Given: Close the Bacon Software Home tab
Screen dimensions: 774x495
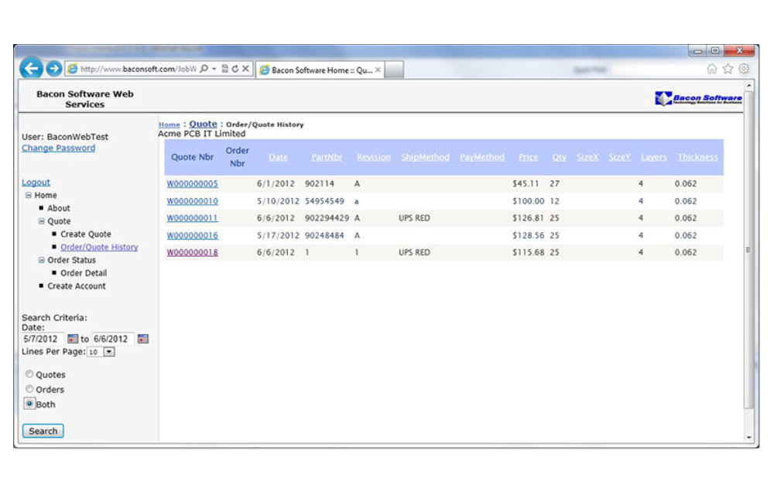Looking at the screenshot, I should [x=378, y=70].
